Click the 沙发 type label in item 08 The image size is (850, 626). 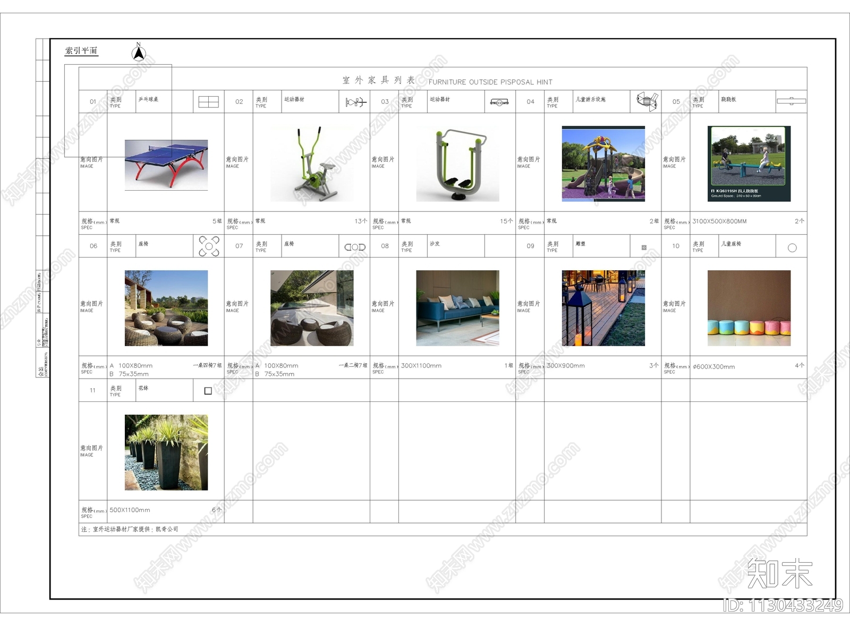point(435,244)
